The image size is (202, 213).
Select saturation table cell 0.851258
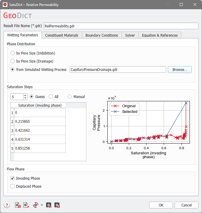(x=40, y=148)
